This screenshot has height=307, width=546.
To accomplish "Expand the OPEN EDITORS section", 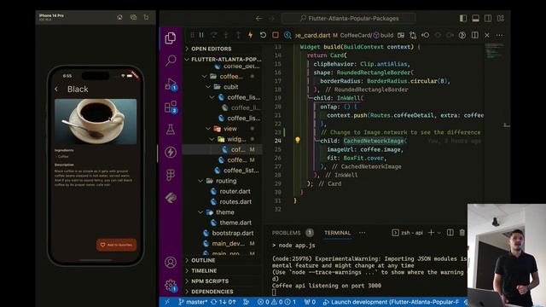I will [223, 49].
